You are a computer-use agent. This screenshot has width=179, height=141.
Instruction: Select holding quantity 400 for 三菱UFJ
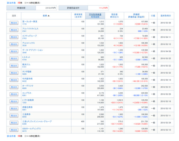click(83, 121)
